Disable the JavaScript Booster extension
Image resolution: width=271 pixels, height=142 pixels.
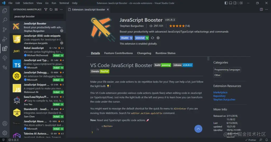click(x=125, y=38)
